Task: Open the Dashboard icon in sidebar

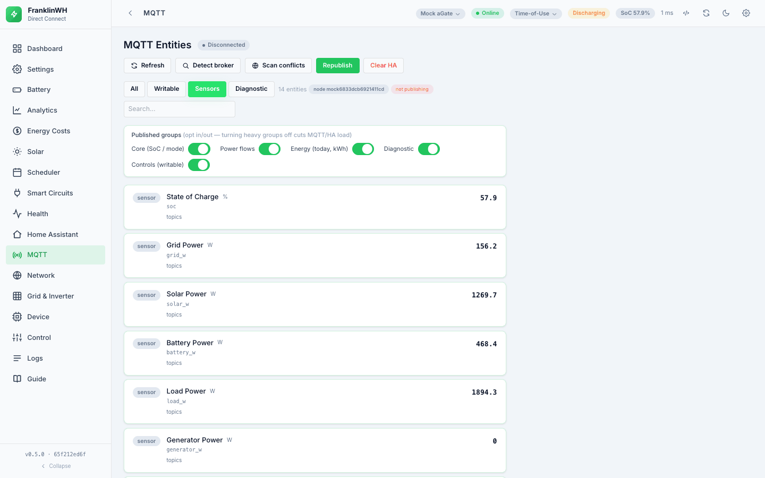Action: click(x=17, y=49)
